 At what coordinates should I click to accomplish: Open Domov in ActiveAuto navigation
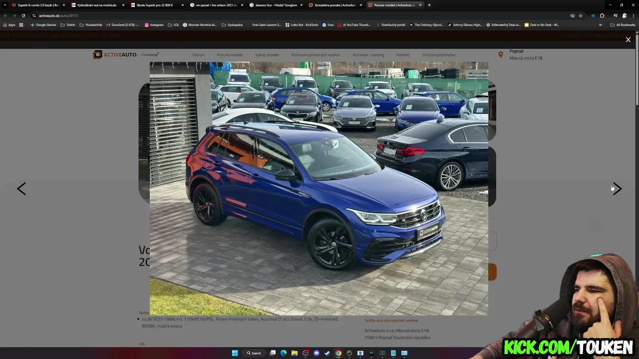click(x=198, y=55)
